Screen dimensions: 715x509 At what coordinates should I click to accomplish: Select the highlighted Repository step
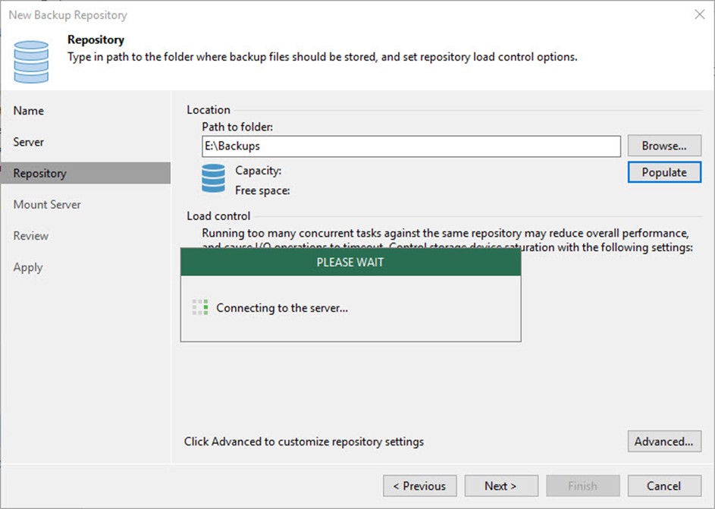[x=39, y=173]
